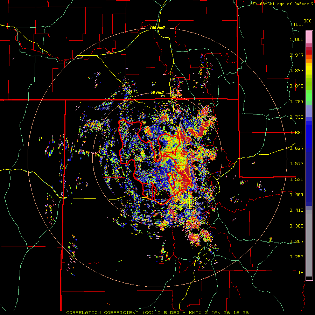Click the 0.307 legend value
The width and height of the screenshot is (315, 315).
(x=296, y=241)
